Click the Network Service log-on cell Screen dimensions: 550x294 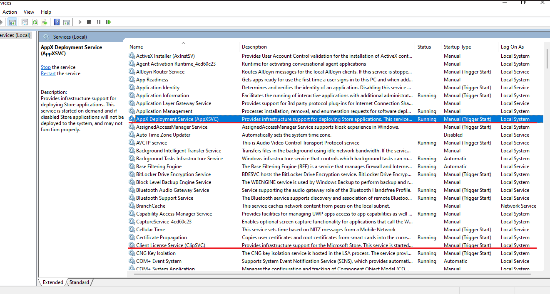coord(518,206)
